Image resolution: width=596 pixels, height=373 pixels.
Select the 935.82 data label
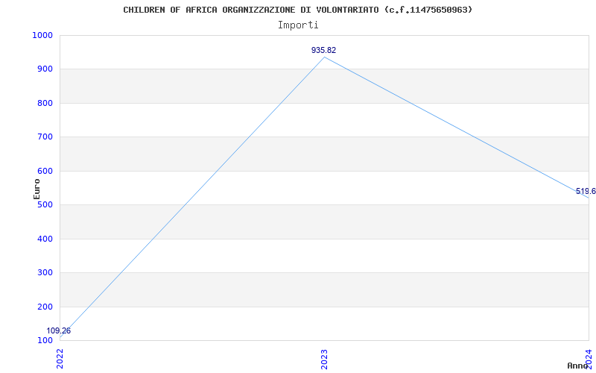pos(324,50)
